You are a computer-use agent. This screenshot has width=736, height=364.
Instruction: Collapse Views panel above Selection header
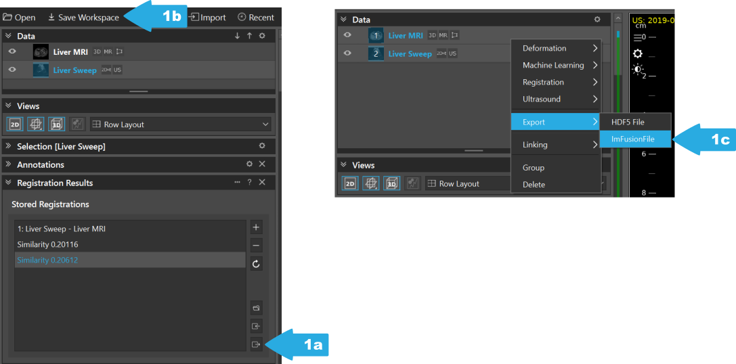coord(8,106)
